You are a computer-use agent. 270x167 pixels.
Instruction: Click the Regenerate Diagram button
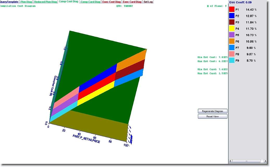(x=212, y=111)
